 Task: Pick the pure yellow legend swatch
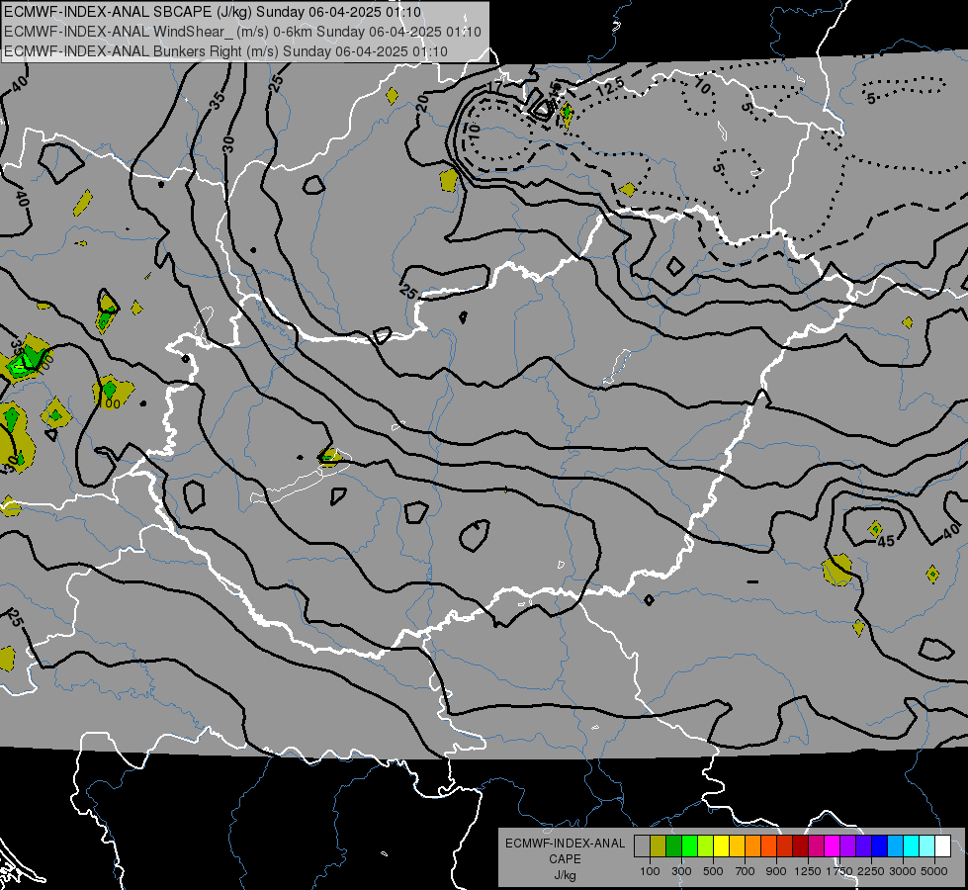click(x=722, y=846)
